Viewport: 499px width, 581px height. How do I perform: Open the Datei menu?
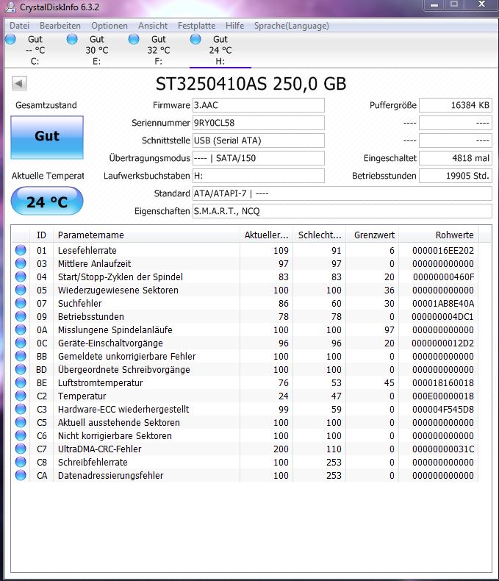click(19, 26)
